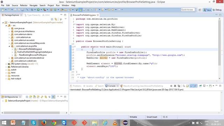Screen dimensions: 224x126
Task: Click the New Java Class green C icon
Action: coord(55,10)
